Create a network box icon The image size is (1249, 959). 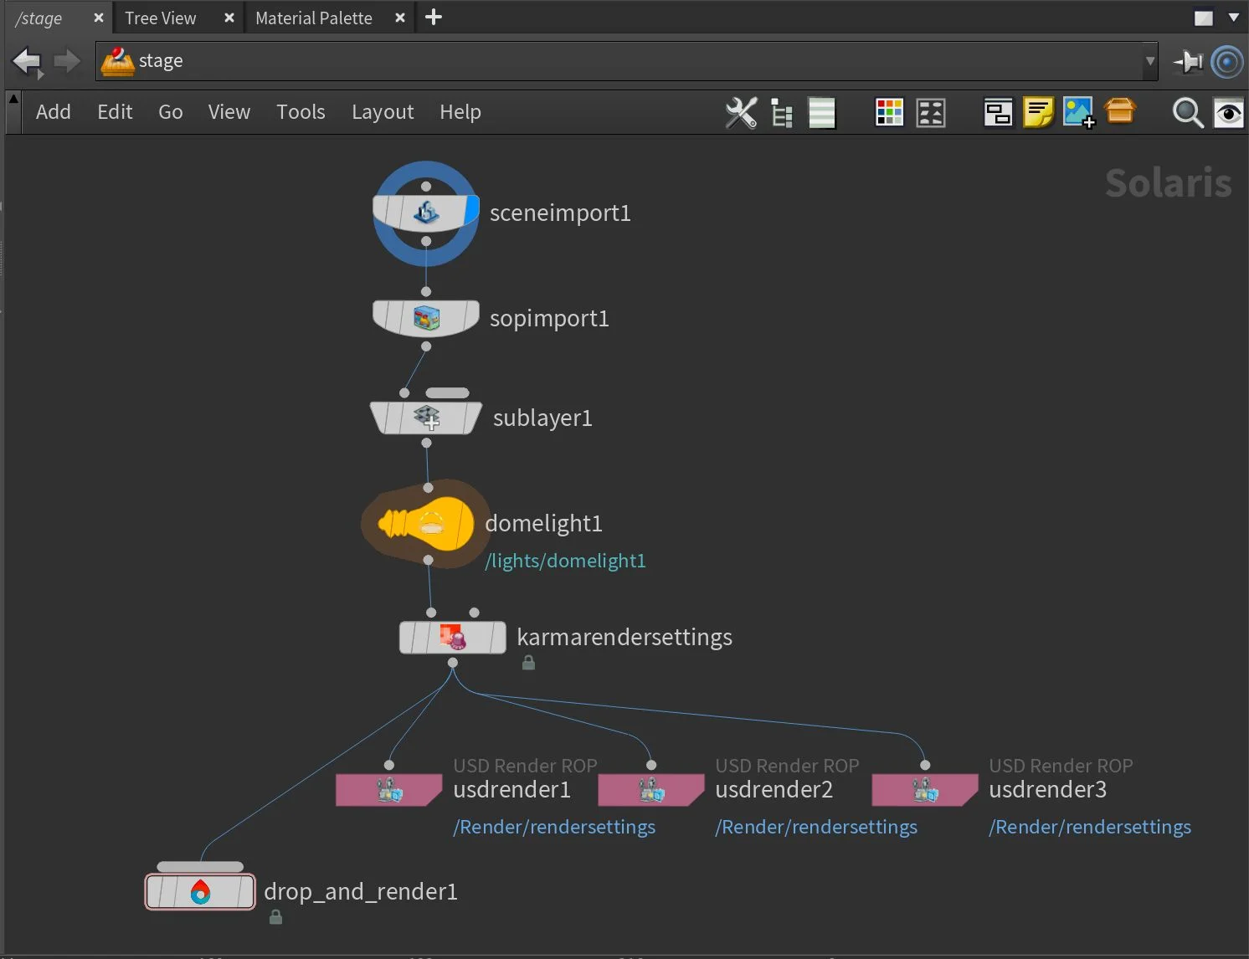tap(998, 112)
